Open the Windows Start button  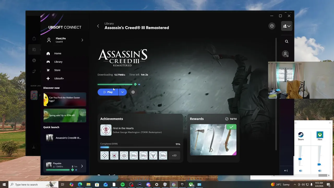(x=4, y=185)
